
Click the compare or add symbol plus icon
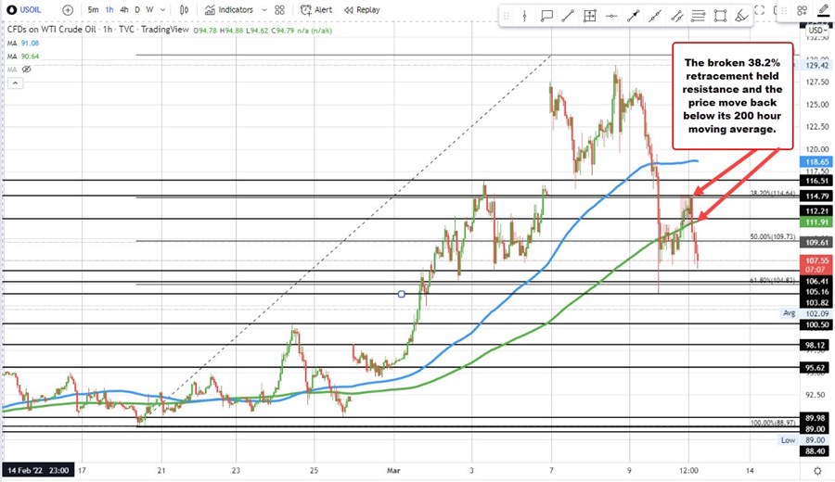(68, 9)
